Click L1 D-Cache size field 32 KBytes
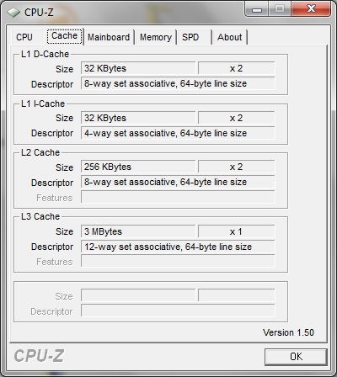Screen dimensions: 337x377 138,68
